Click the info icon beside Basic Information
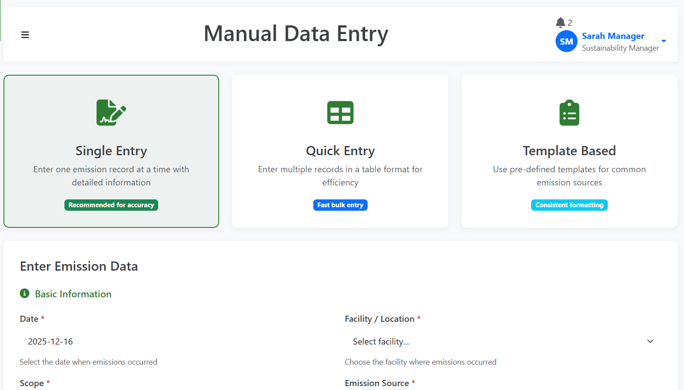The image size is (684, 390). pos(25,293)
